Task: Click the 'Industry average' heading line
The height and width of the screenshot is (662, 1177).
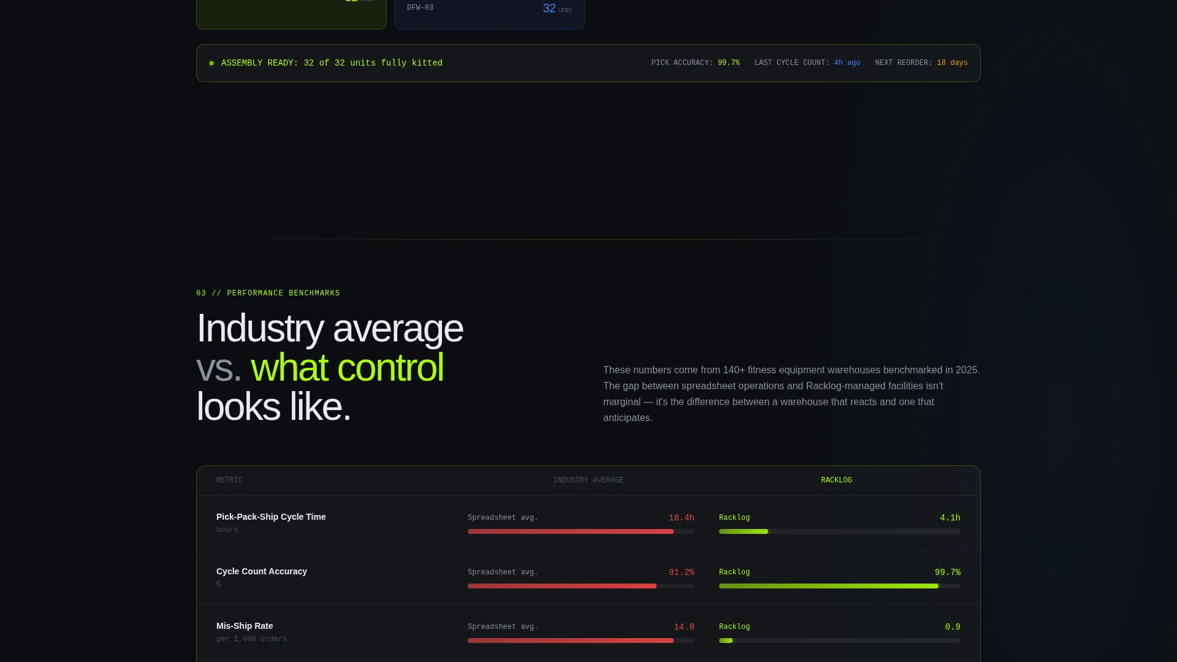Action: point(329,329)
